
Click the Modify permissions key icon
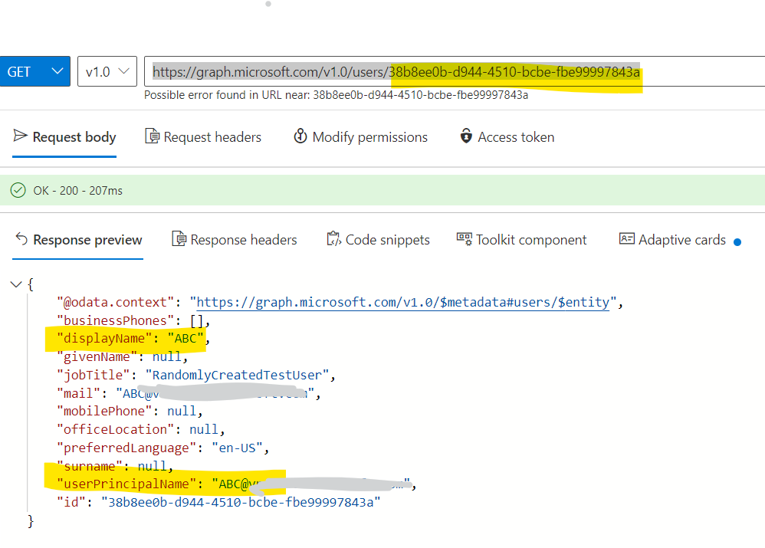tap(299, 136)
